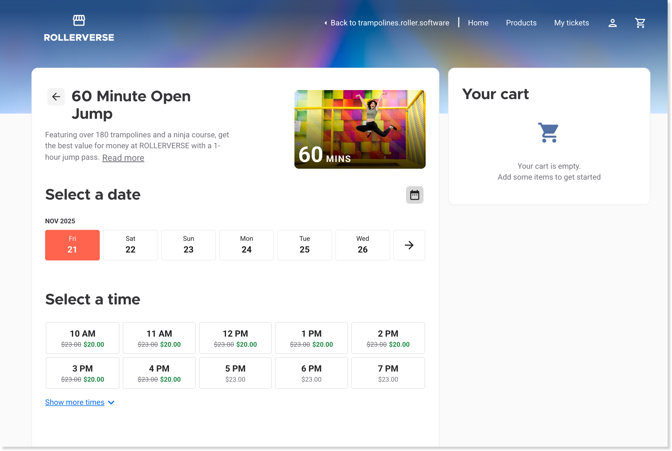Click the back arrow beside product title
672x451 pixels.
[x=56, y=97]
